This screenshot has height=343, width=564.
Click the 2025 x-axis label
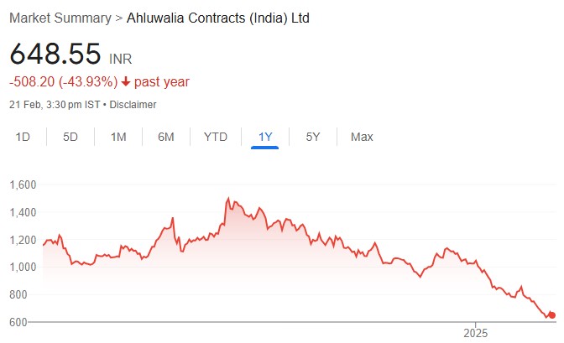pyautogui.click(x=475, y=330)
